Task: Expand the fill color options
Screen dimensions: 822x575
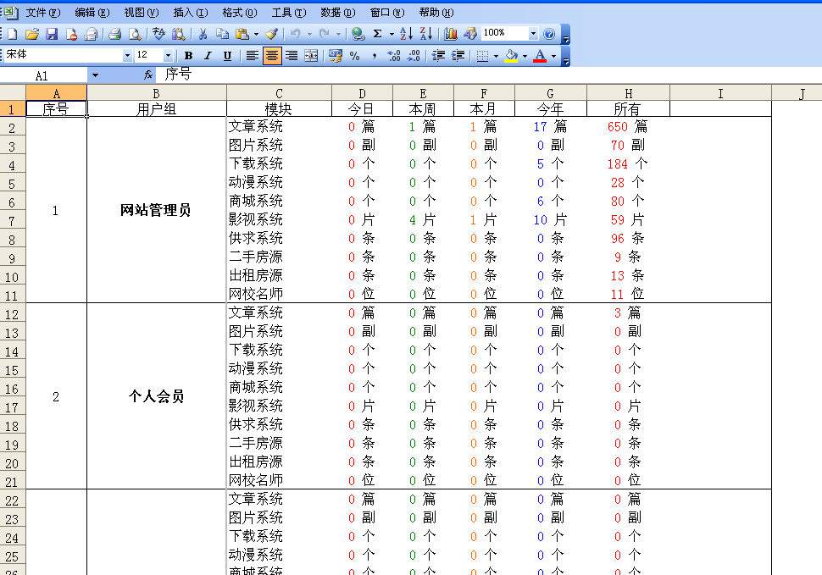Action: click(x=525, y=56)
